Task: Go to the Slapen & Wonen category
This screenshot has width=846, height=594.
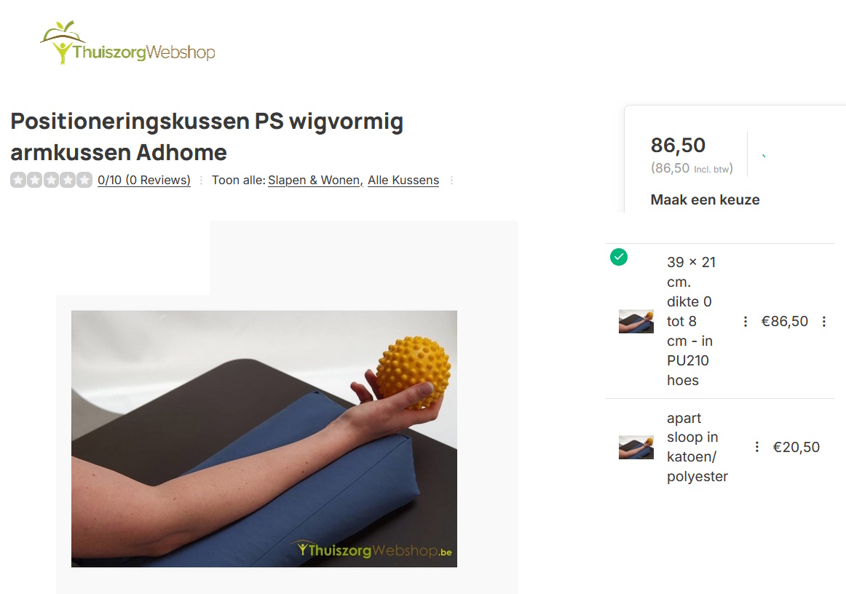Action: click(316, 181)
